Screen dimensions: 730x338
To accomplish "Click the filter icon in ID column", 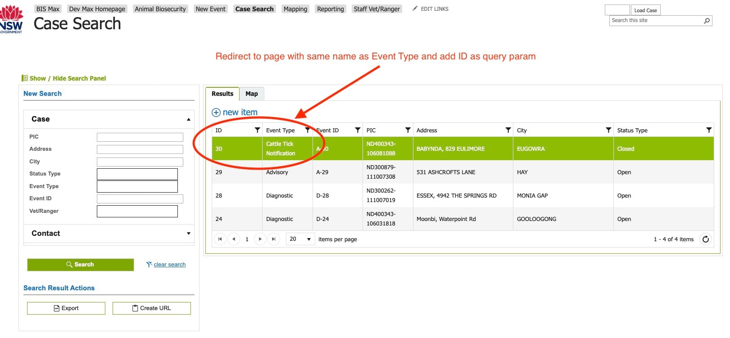I will pyautogui.click(x=257, y=130).
